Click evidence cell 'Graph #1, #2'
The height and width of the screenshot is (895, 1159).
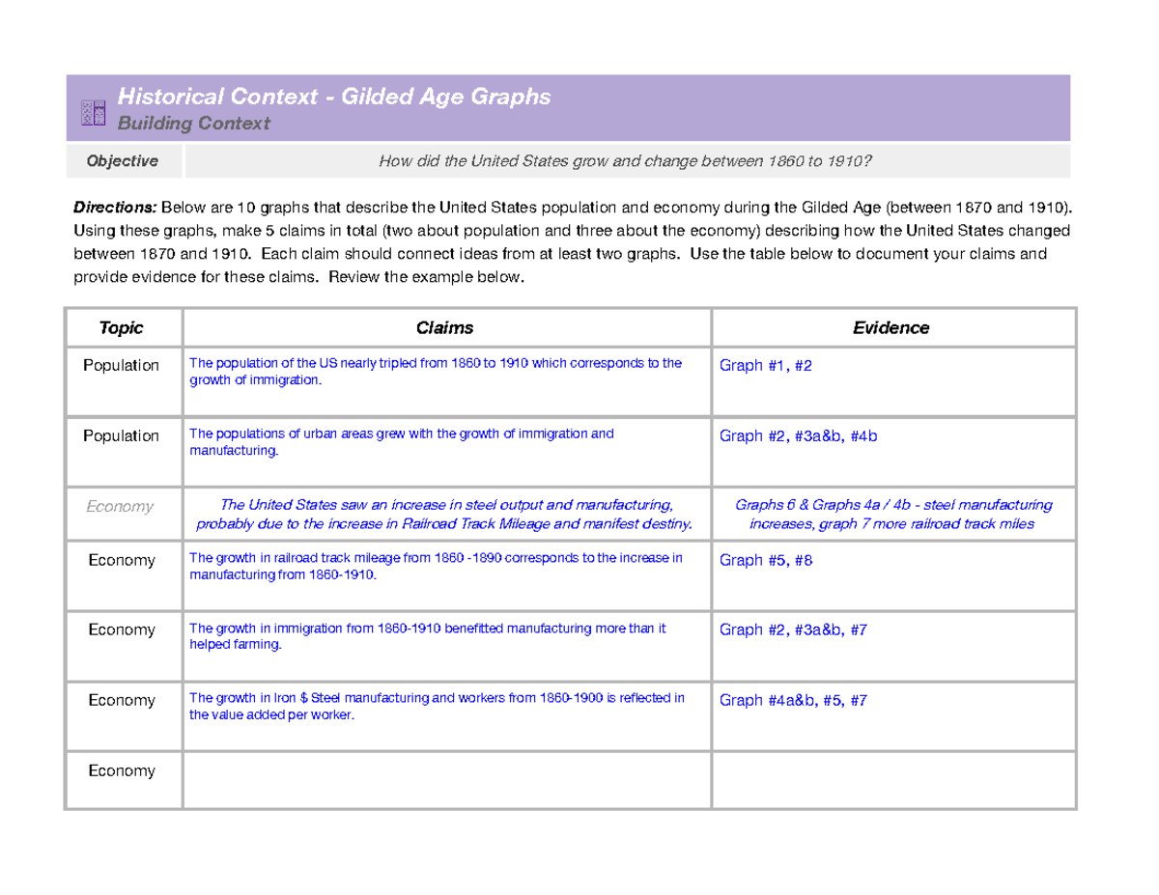[x=766, y=366]
